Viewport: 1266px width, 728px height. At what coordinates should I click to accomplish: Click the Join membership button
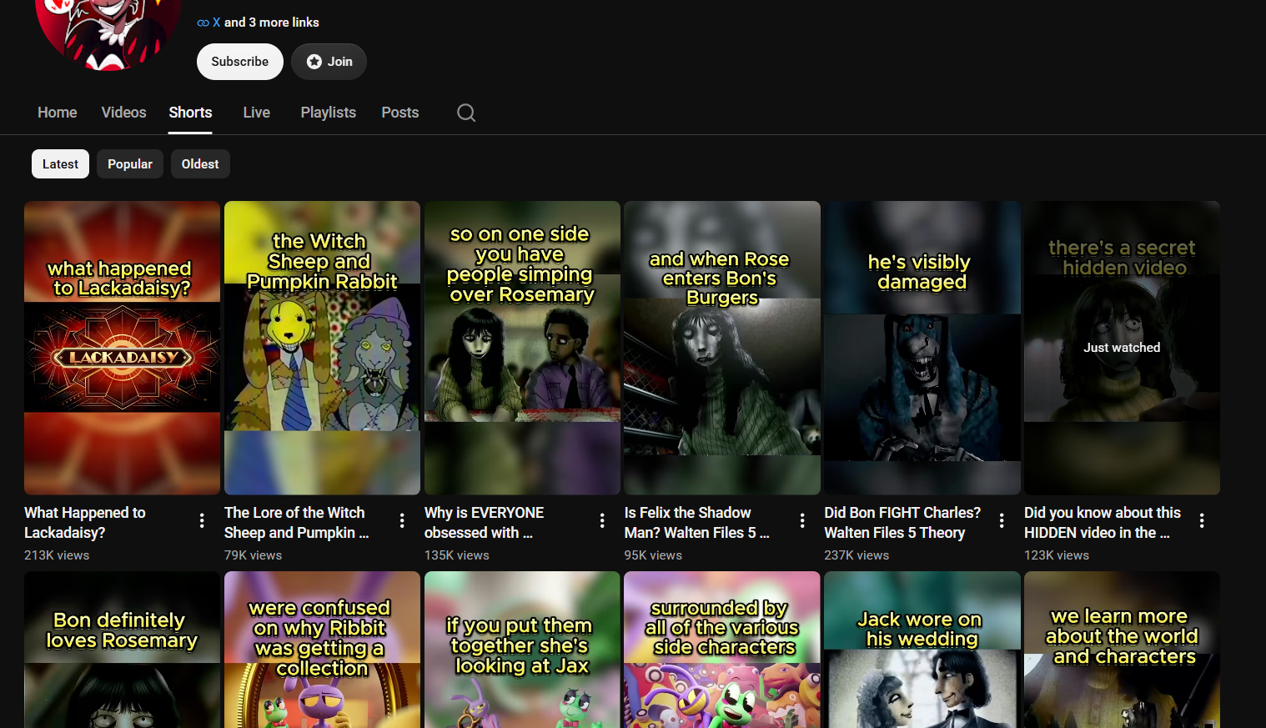click(329, 62)
